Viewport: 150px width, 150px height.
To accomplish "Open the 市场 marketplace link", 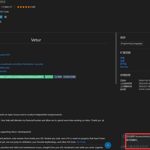I will point(122,58).
